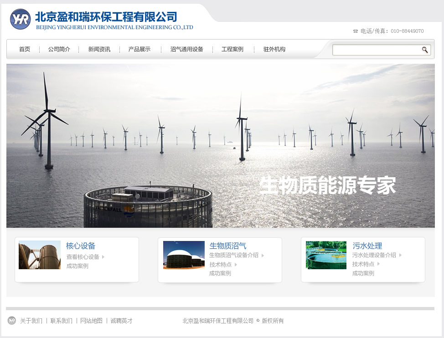Open the 公司简介 menu item
This screenshot has height=338, width=444.
59,49
